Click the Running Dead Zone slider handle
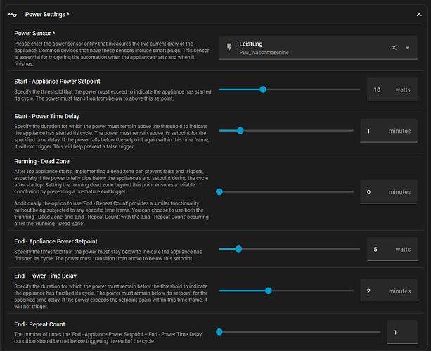This screenshot has width=431, height=351. [x=219, y=191]
